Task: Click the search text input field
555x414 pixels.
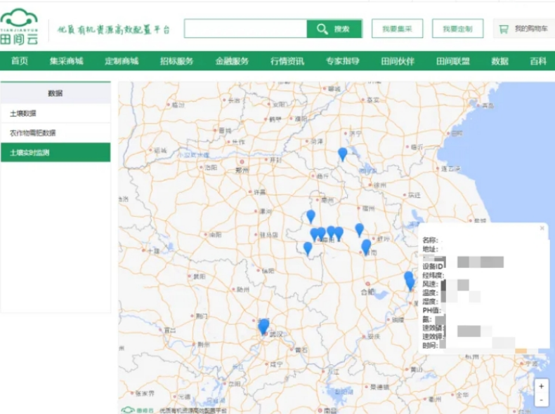Action: click(245, 29)
